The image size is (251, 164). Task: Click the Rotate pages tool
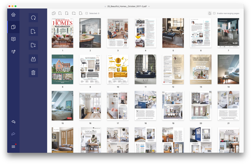click(x=33, y=18)
